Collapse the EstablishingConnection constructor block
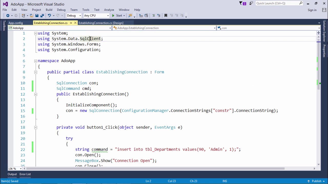Viewport: 328px width, 184px height. (36, 94)
